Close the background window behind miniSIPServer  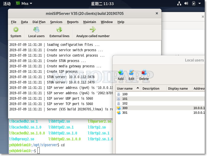coord(203,17)
